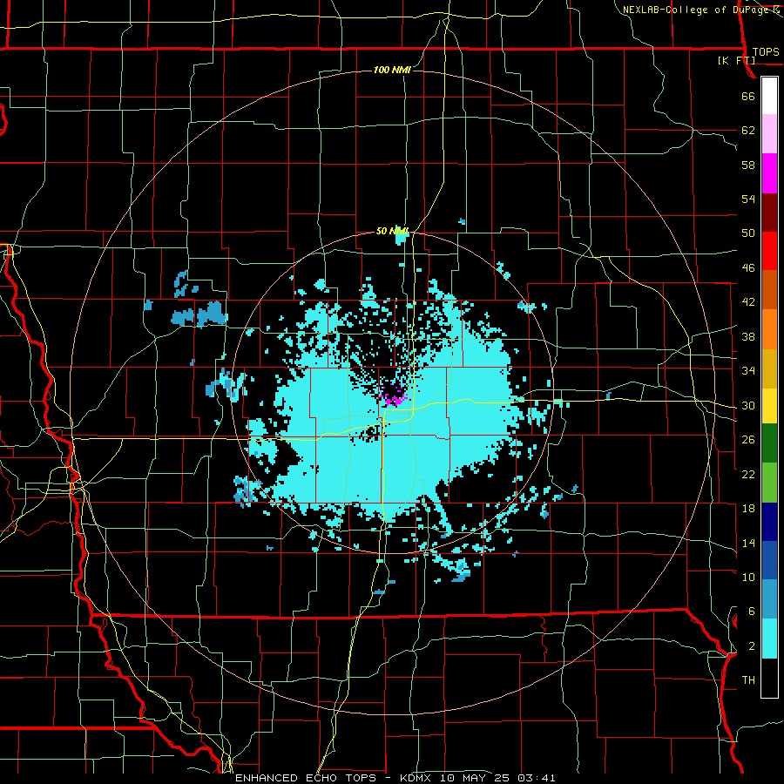
Task: Click the 54 legend value
Action: [748, 199]
